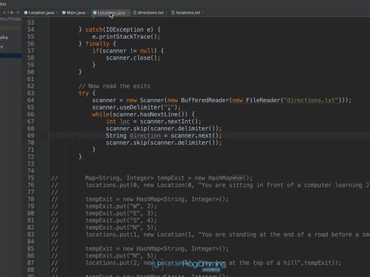Click scanner.nextInt() on line 67
Viewport: 370px width, 277px height.
point(169,121)
